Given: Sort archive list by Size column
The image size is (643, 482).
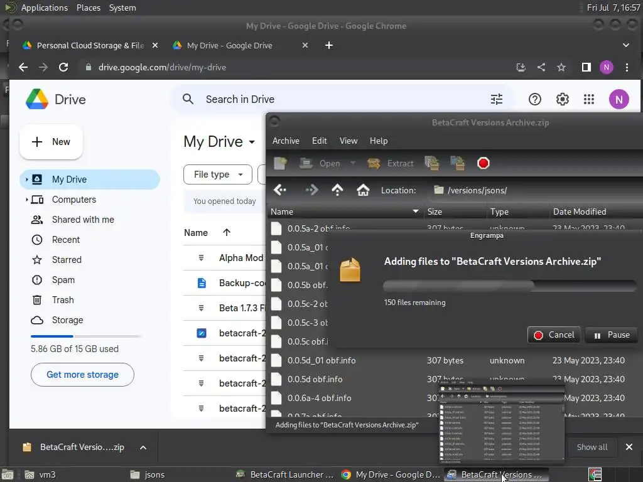Looking at the screenshot, I should [x=455, y=212].
